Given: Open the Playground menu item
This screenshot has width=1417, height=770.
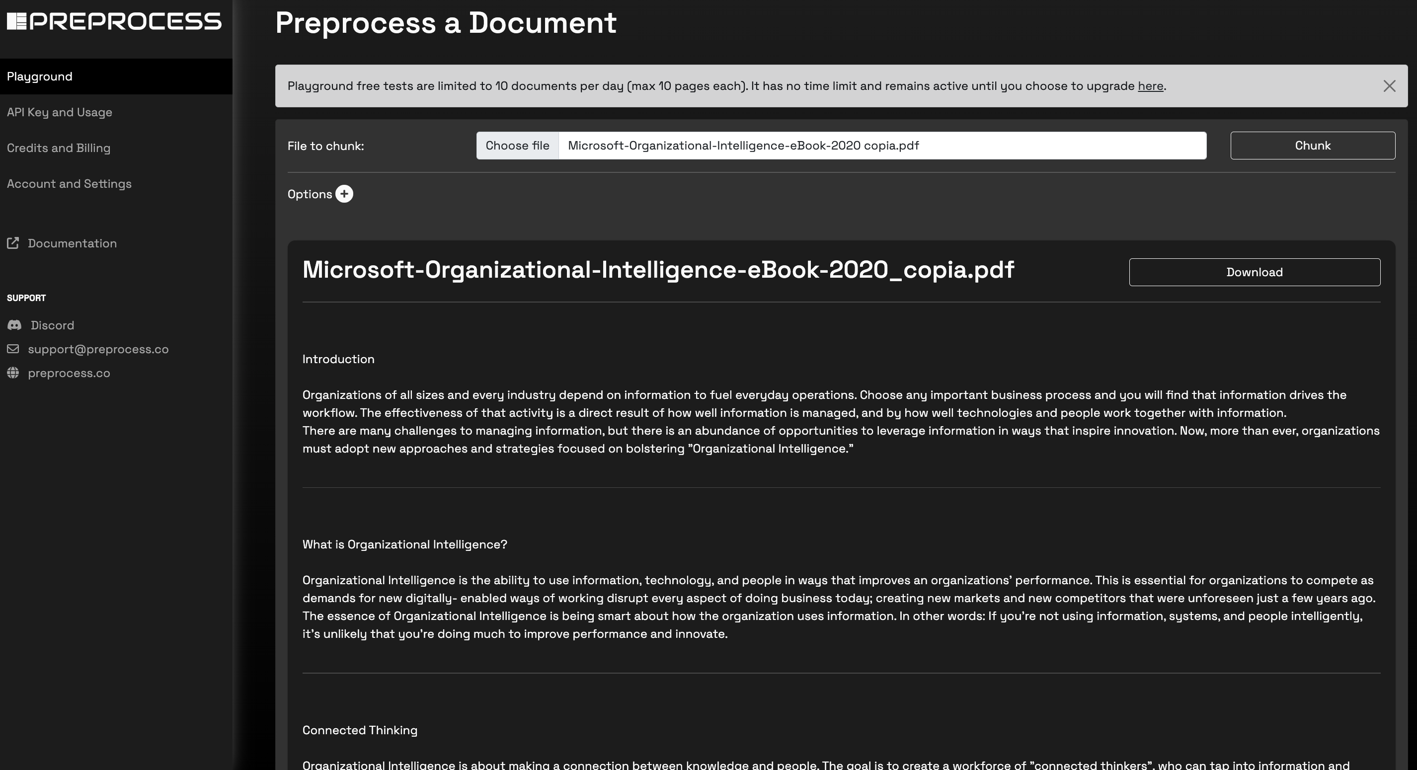Looking at the screenshot, I should coord(116,77).
